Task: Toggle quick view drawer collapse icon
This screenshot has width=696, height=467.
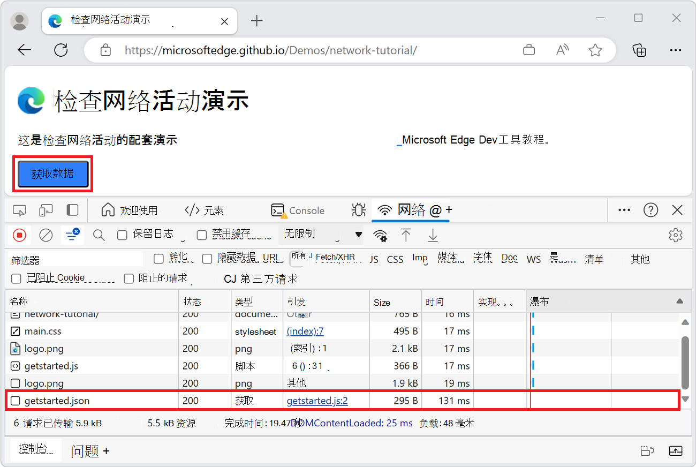Action: pyautogui.click(x=648, y=451)
